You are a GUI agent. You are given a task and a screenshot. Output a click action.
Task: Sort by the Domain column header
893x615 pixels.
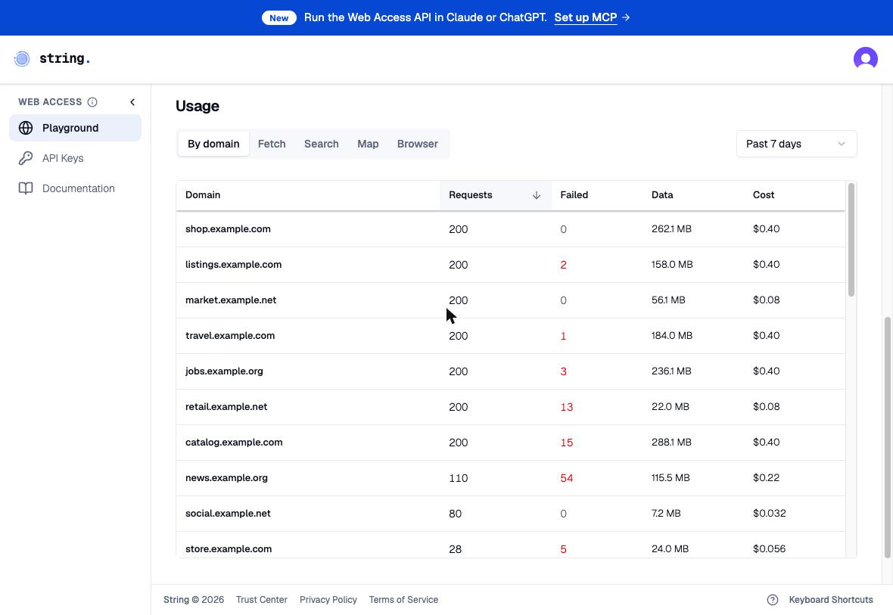coord(203,194)
